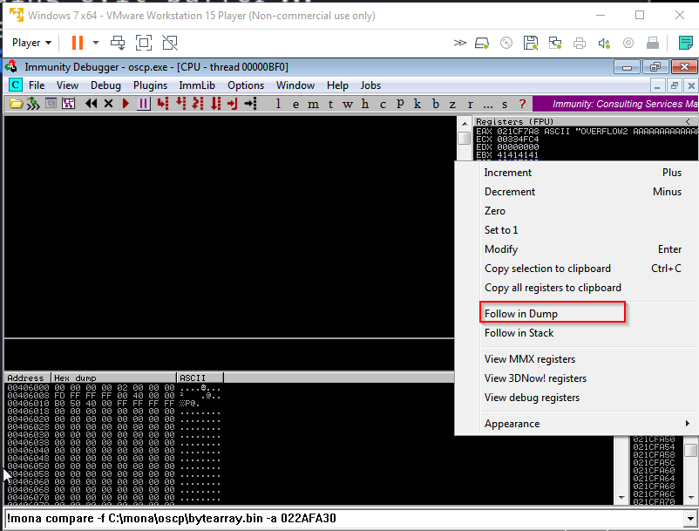Pause execution with the pause toolbar icon
Screen dimensions: 699x531
143,103
